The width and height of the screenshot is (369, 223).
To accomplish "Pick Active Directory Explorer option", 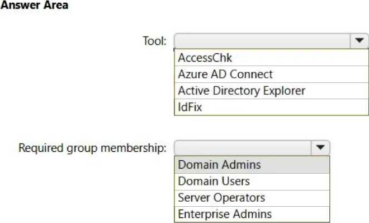I will pyautogui.click(x=271, y=91).
